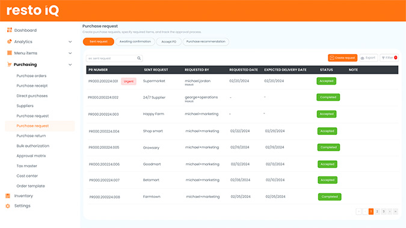Click the resto iQ logo
Image resolution: width=406 pixels, height=228 pixels.
32,11
